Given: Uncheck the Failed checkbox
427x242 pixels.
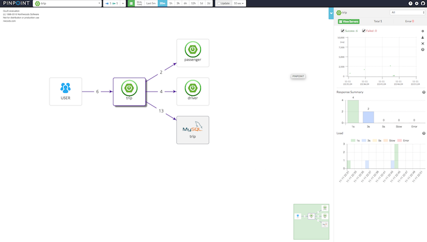Looking at the screenshot, I should click(x=364, y=31).
